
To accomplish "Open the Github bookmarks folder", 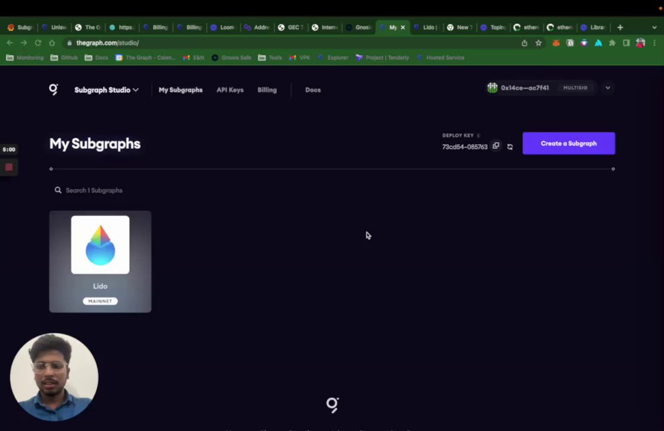I will point(64,57).
